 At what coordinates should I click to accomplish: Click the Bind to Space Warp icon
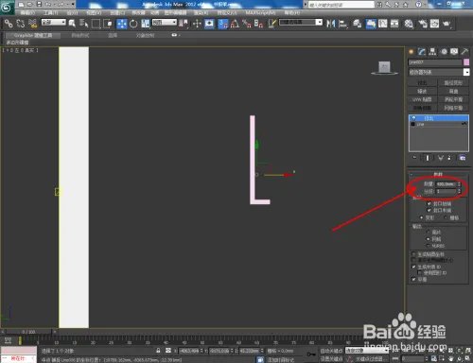pos(32,24)
